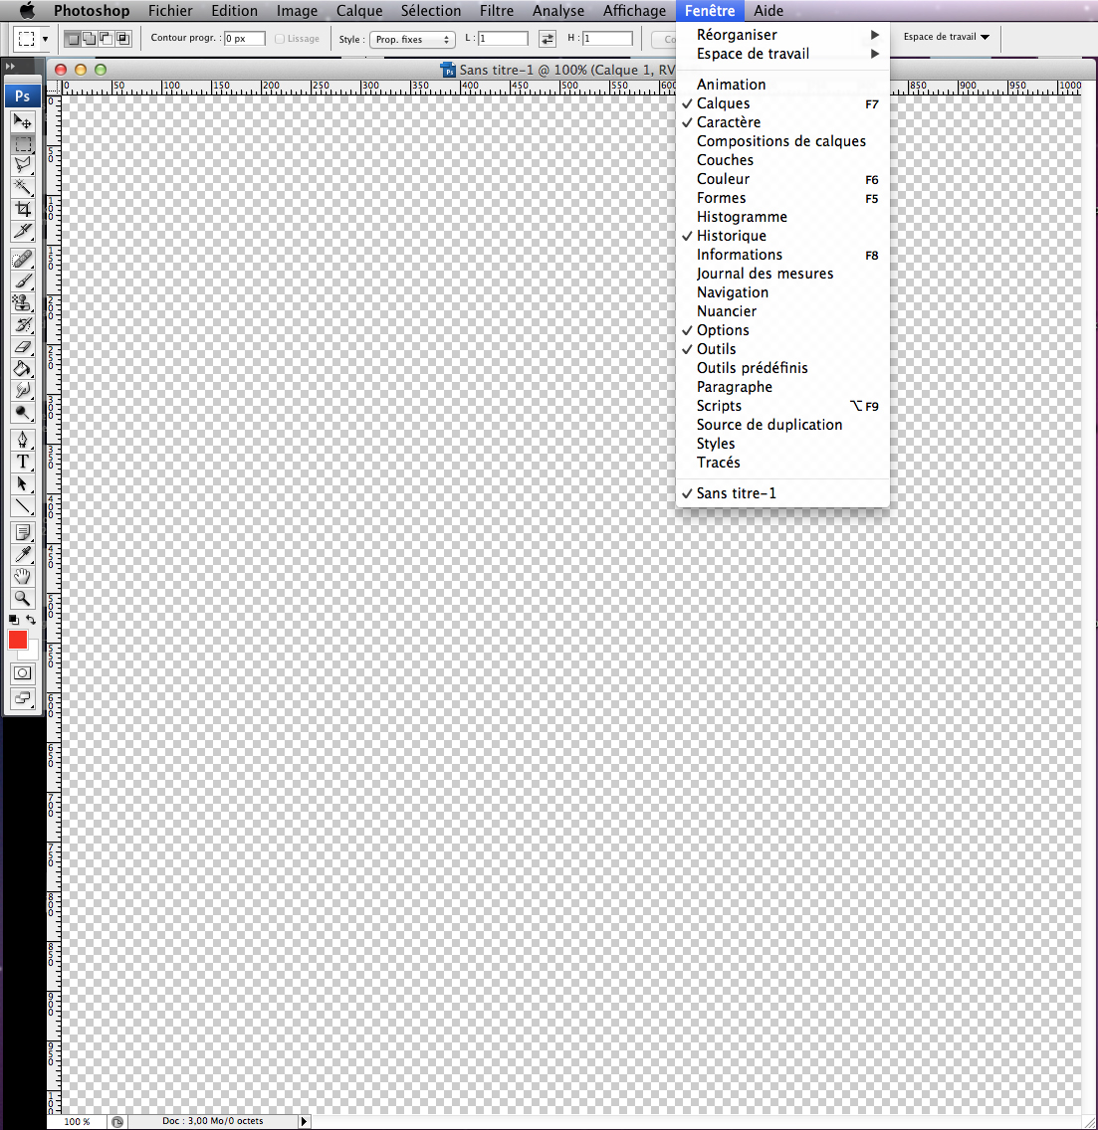Click the red foreground color swatch

point(17,640)
